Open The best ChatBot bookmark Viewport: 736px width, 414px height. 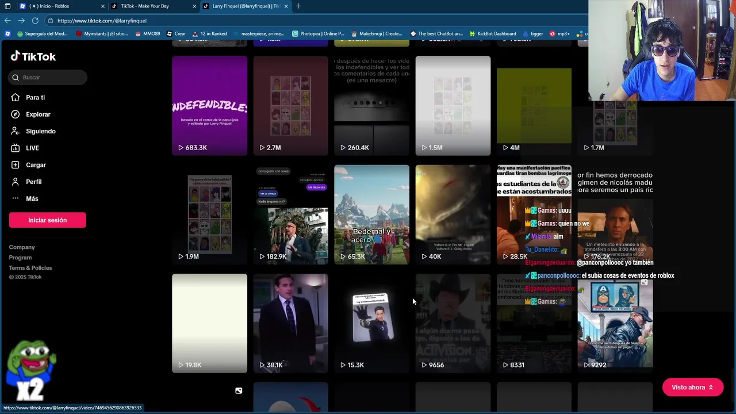coord(436,34)
